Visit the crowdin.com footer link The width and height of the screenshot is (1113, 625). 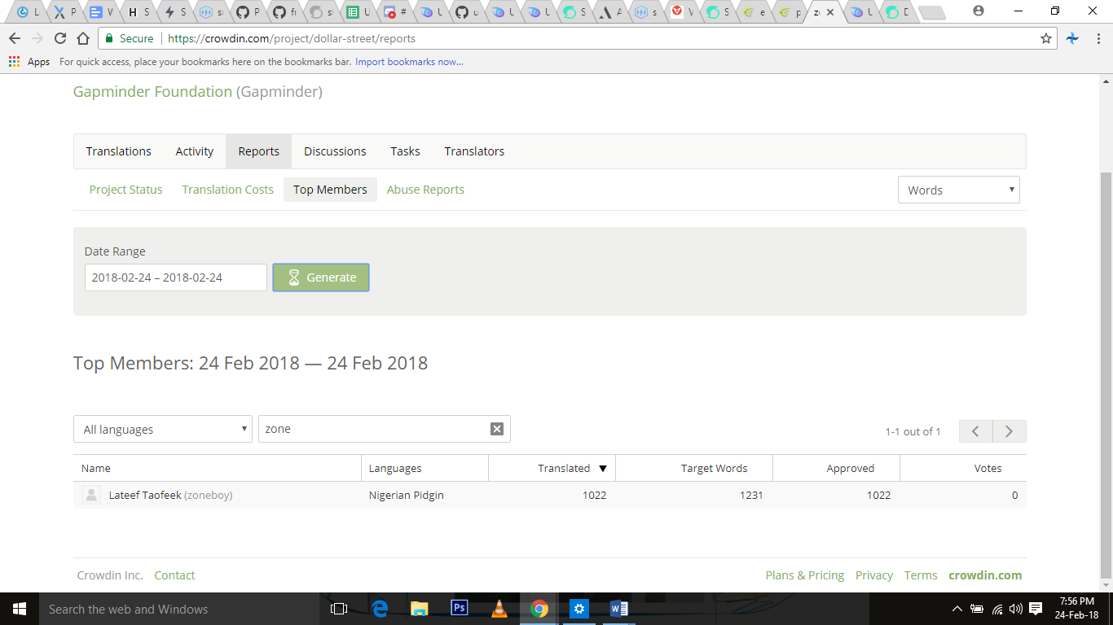click(985, 575)
